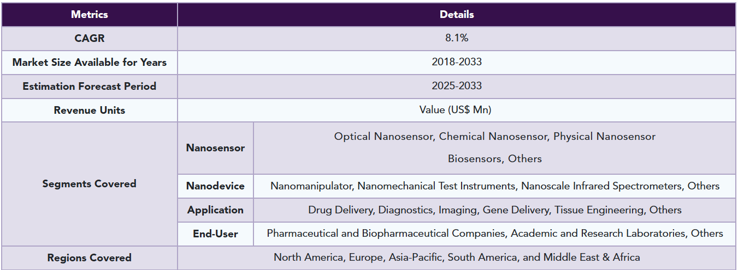Click the 2025-2033 forecast value
Image resolution: width=738 pixels, height=270 pixels.
click(x=457, y=87)
